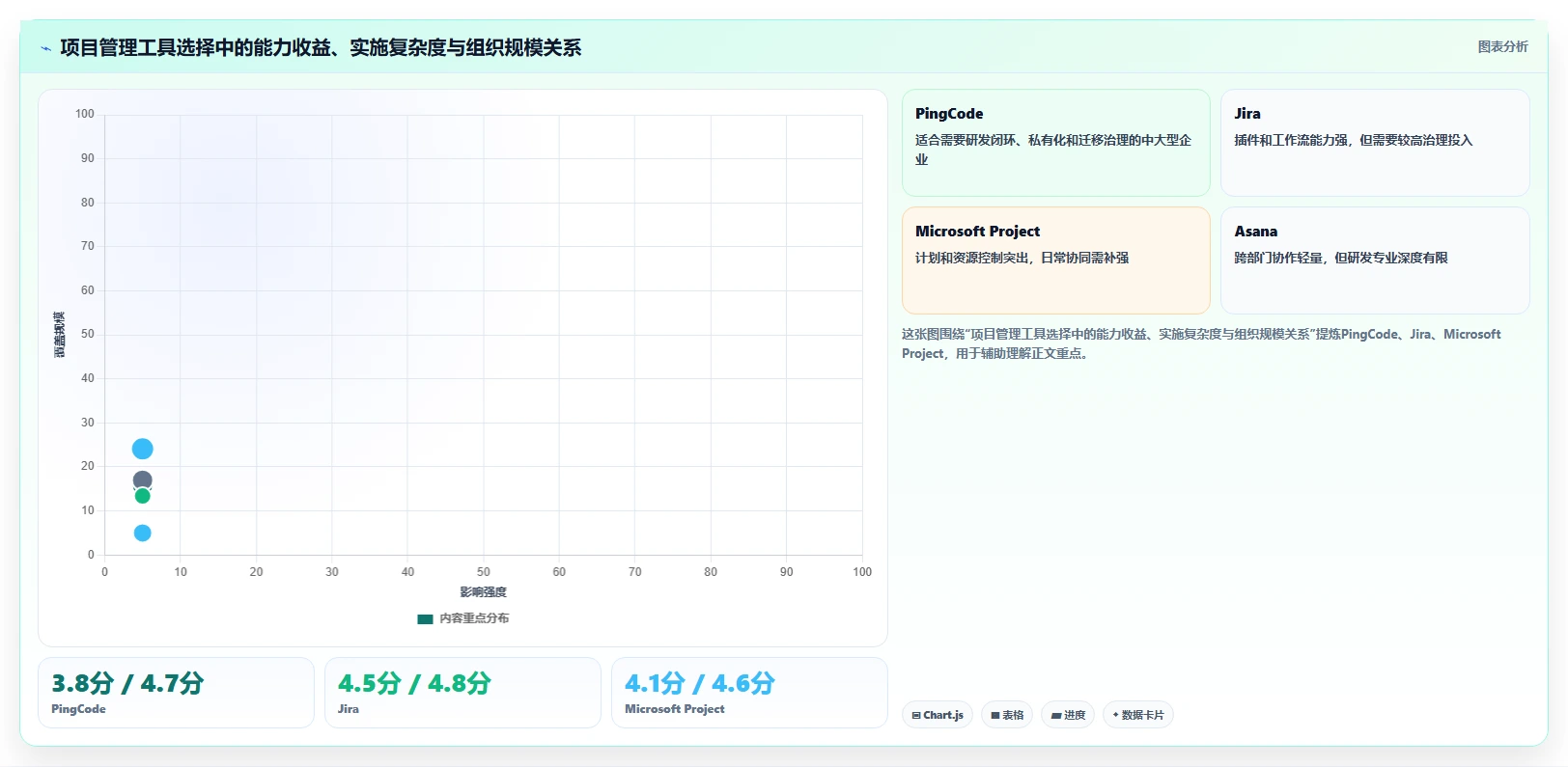This screenshot has width=1568, height=767.
Task: Open the Jira description card
Action: pyautogui.click(x=1375, y=143)
